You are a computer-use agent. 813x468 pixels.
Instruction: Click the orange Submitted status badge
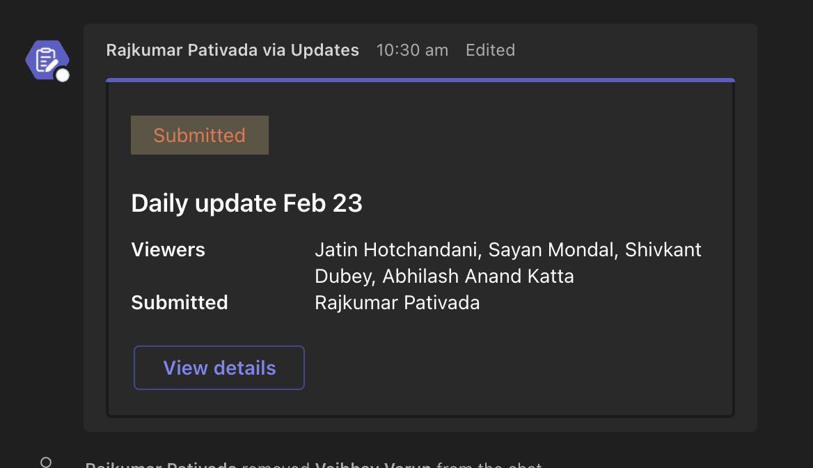(200, 135)
